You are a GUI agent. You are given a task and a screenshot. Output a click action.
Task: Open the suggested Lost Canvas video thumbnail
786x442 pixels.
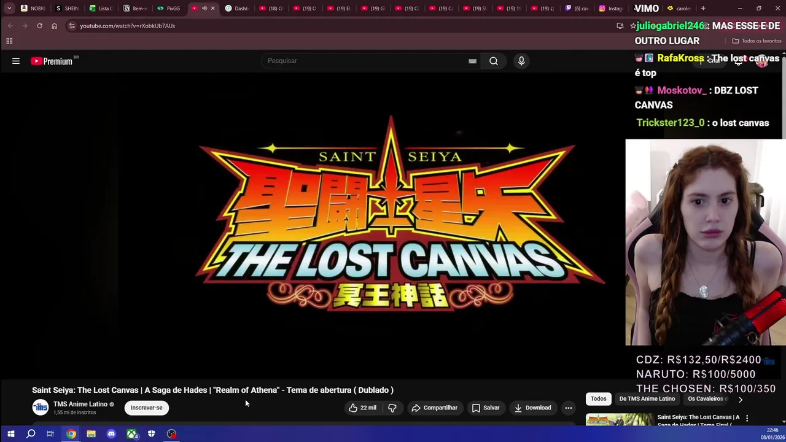tap(619, 420)
